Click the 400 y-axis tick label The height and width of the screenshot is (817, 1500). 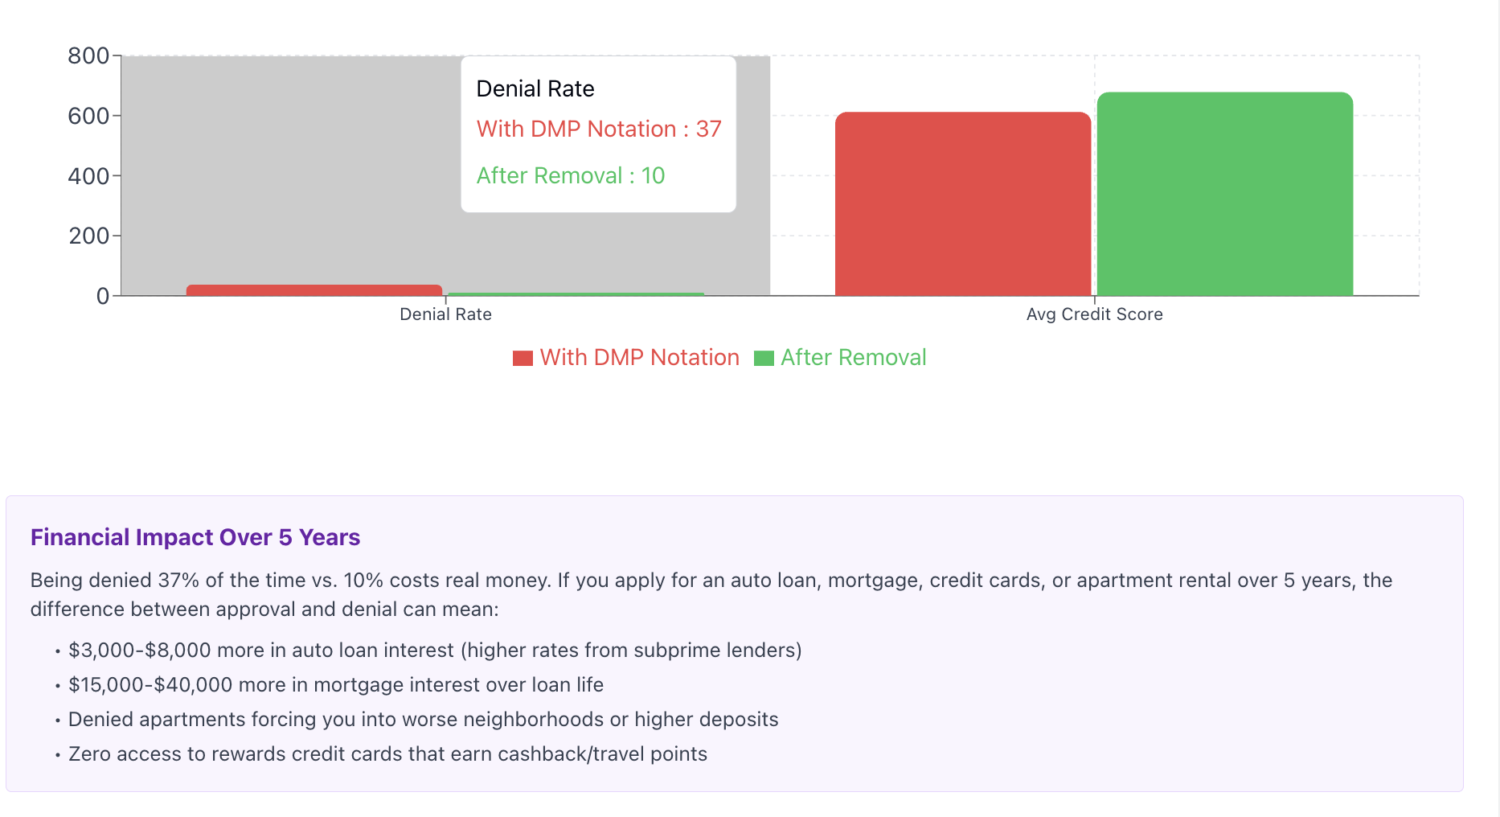tap(88, 176)
